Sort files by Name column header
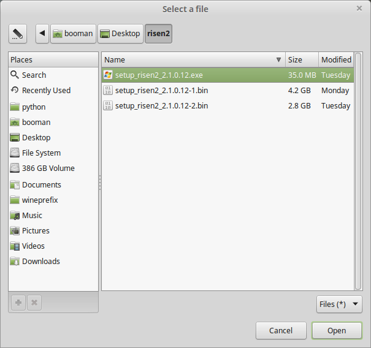The image size is (371, 348). (x=193, y=59)
